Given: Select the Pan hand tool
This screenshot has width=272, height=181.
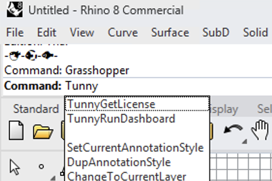Looking at the screenshot, I should [260, 130].
